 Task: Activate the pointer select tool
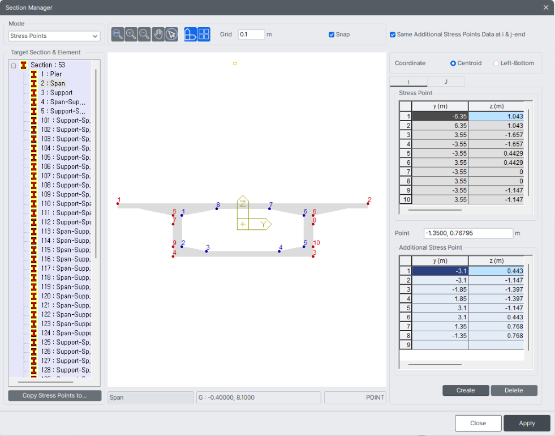point(171,35)
